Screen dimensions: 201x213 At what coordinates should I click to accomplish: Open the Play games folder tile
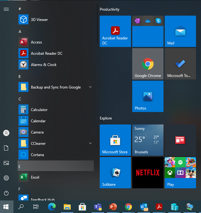(180, 173)
